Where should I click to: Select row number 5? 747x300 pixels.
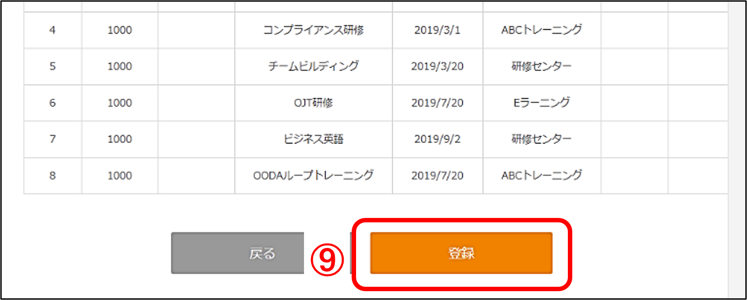click(53, 66)
